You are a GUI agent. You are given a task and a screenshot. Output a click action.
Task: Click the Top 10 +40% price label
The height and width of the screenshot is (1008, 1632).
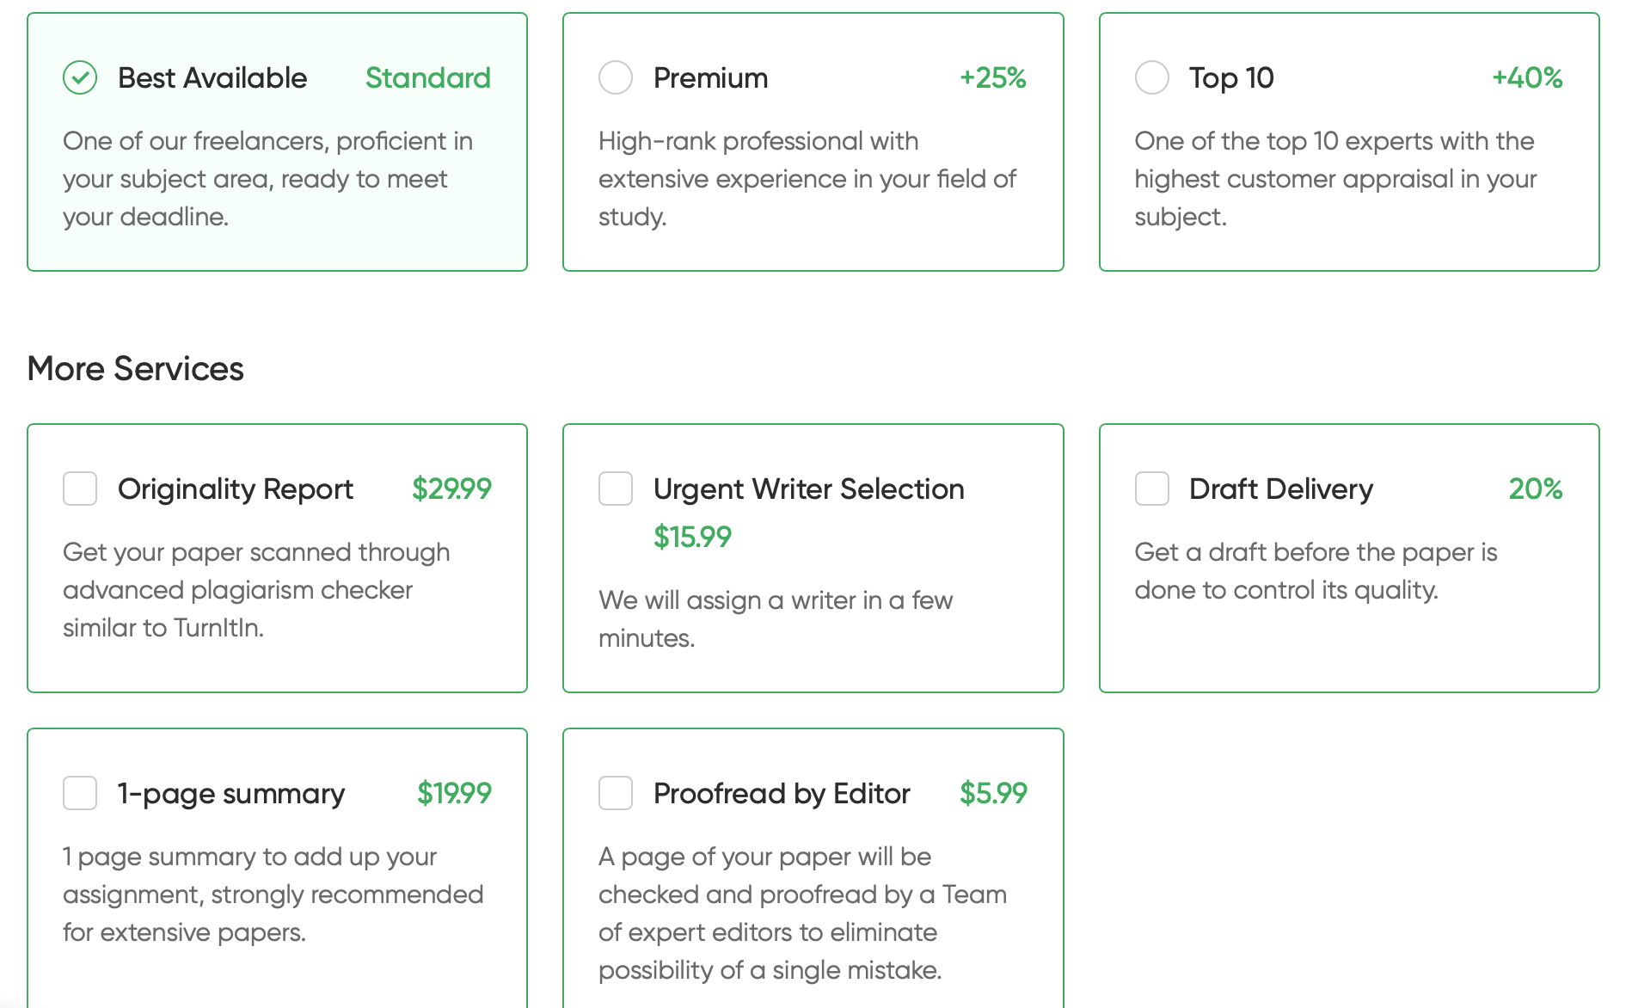click(1528, 78)
